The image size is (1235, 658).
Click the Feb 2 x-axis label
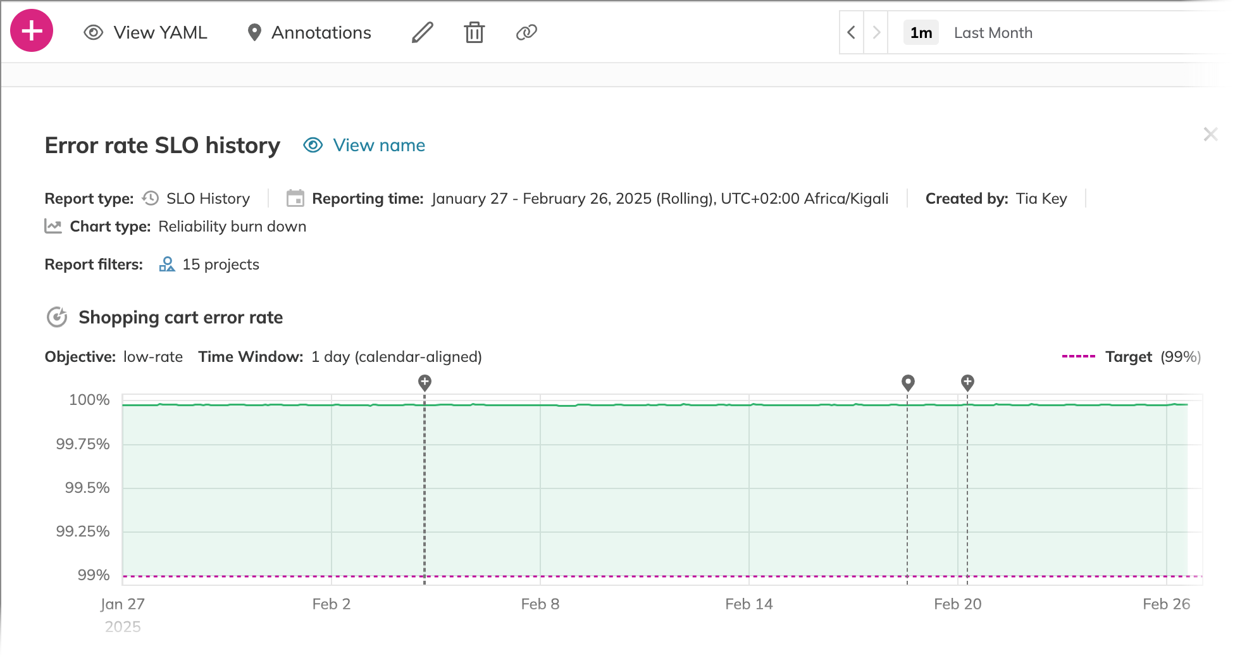[332, 604]
